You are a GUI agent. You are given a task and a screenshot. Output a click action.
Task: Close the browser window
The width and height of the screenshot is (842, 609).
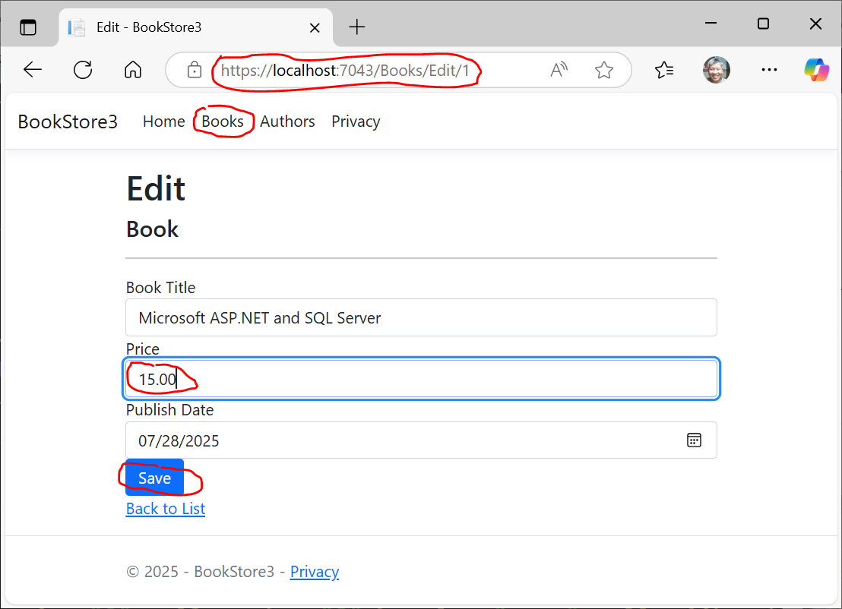point(815,24)
